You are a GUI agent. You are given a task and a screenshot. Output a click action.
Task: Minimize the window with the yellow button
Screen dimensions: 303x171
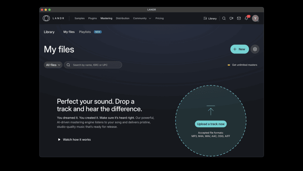[46, 10]
